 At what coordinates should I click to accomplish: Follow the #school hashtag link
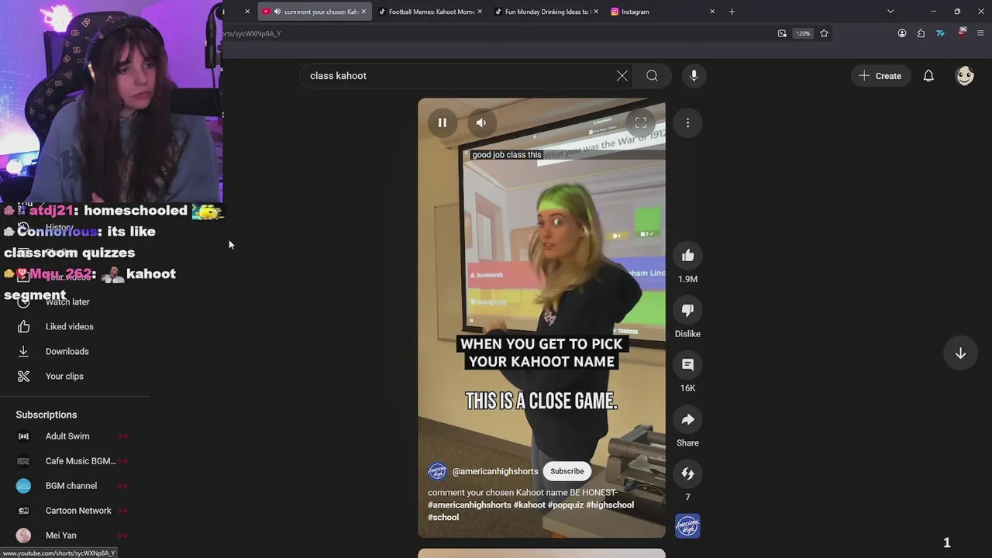pos(443,517)
